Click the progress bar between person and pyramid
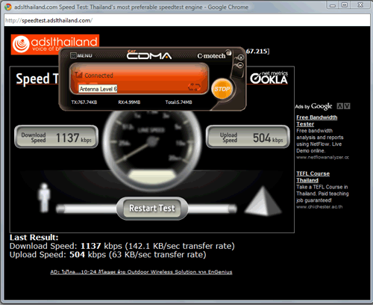 147,209
